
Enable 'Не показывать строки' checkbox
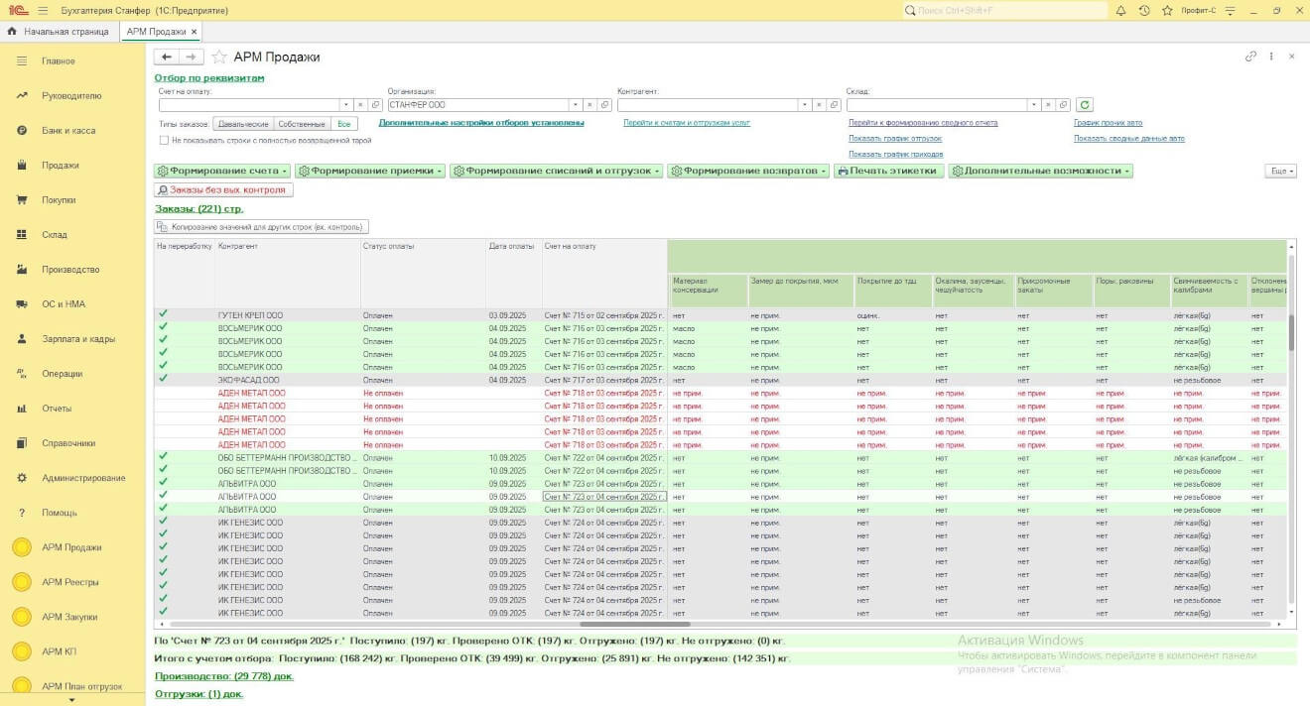[164, 141]
